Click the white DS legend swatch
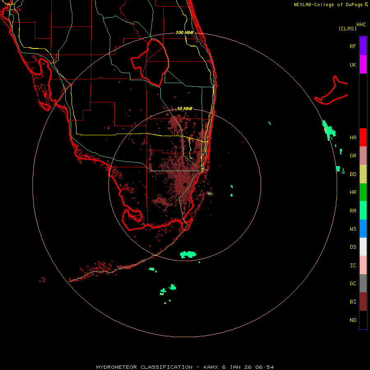The image size is (370, 370). 363,247
